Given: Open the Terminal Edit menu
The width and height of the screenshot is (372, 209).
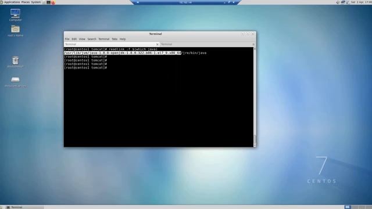Looking at the screenshot, I should point(74,39).
